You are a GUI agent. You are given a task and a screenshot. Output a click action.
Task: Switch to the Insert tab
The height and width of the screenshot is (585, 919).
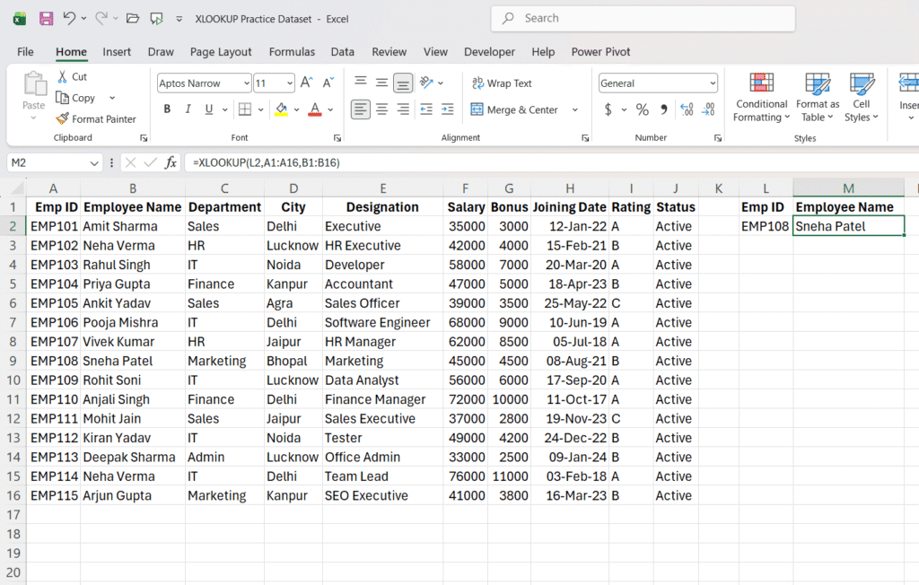coord(117,51)
